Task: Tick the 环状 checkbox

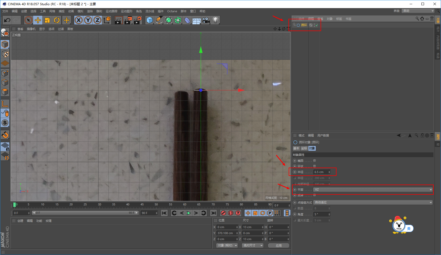Action: tap(315, 166)
